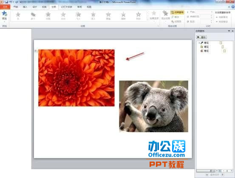Select the orange flower picture on the slide
235x178 pixels.
pos(76,78)
